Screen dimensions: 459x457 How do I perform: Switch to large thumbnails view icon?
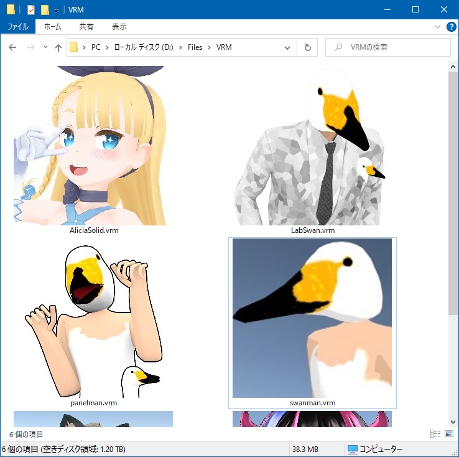449,433
